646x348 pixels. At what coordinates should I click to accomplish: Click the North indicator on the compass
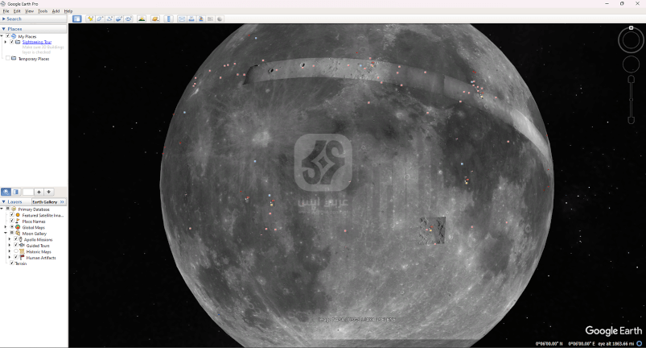tap(631, 28)
